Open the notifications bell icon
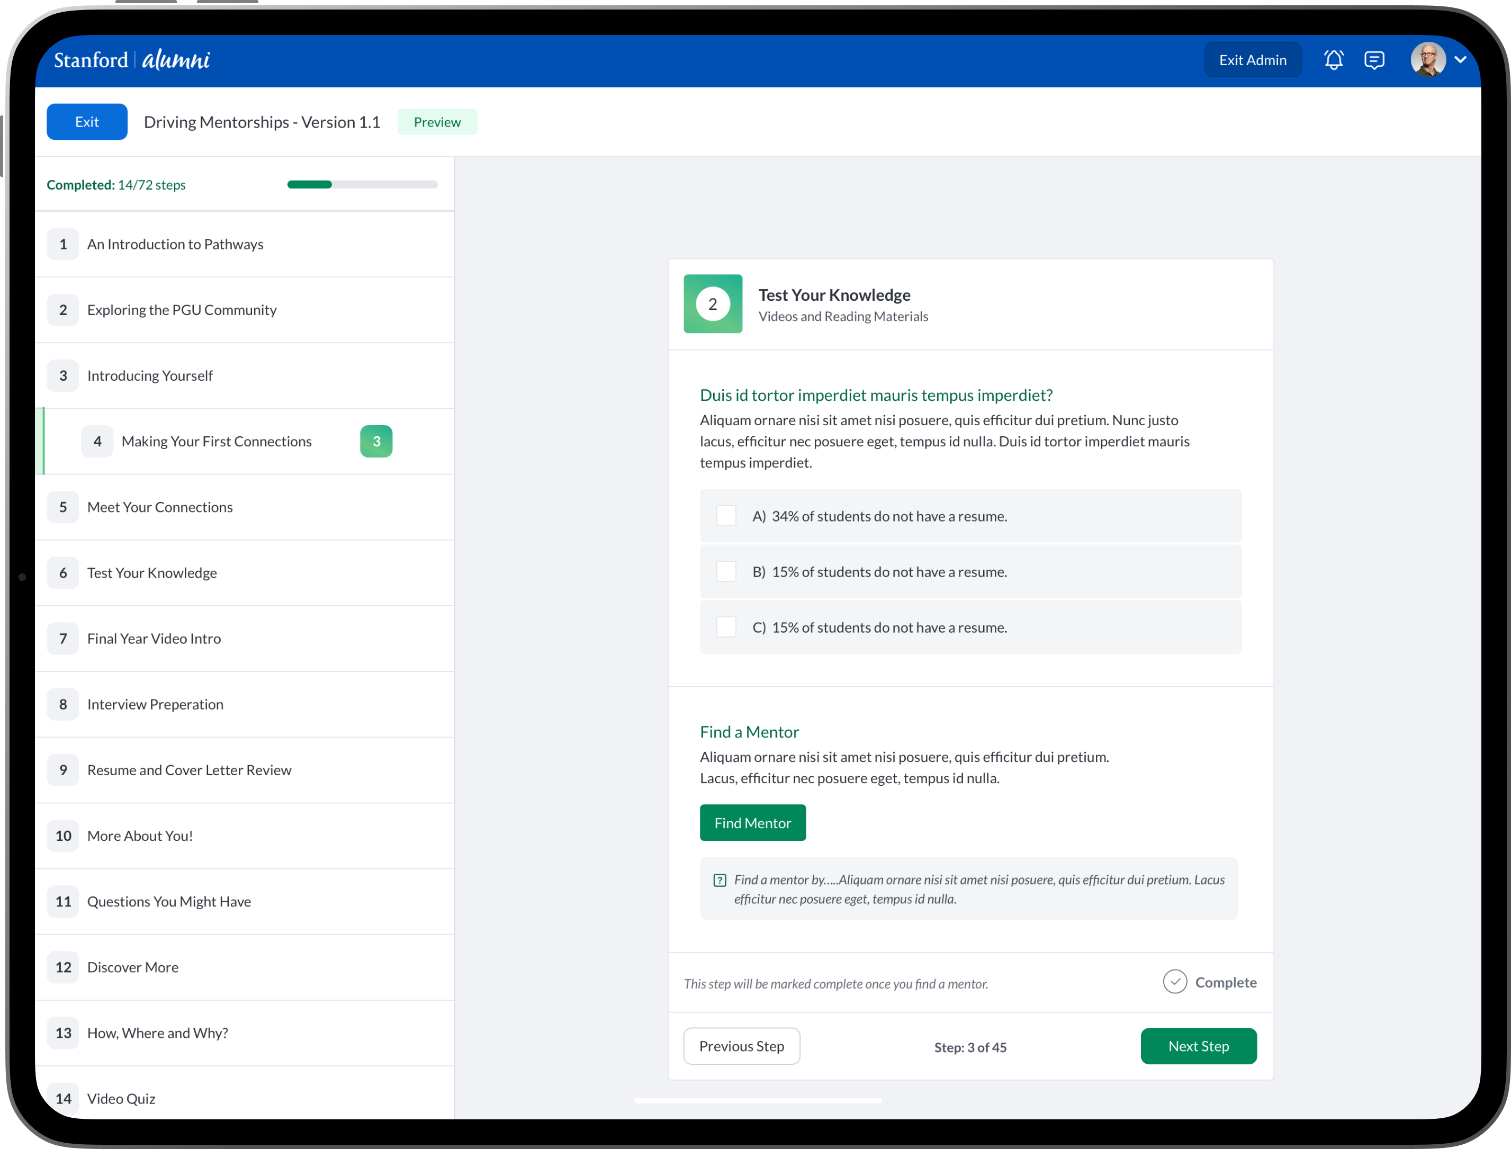 click(1333, 60)
